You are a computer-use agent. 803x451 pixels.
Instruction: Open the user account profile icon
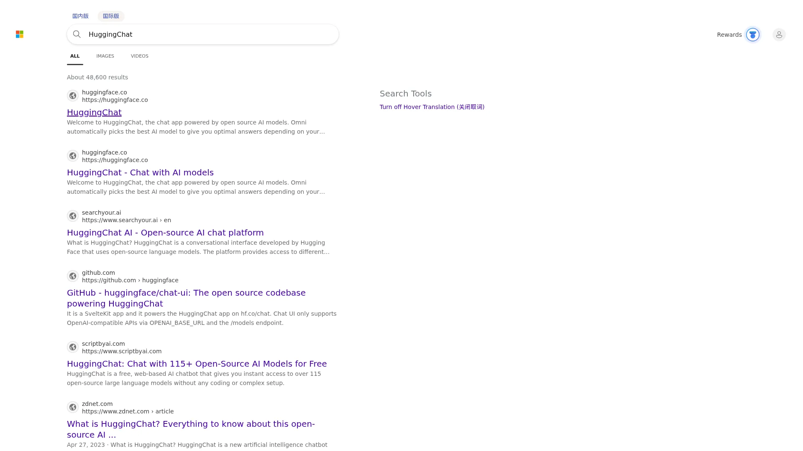click(x=779, y=35)
